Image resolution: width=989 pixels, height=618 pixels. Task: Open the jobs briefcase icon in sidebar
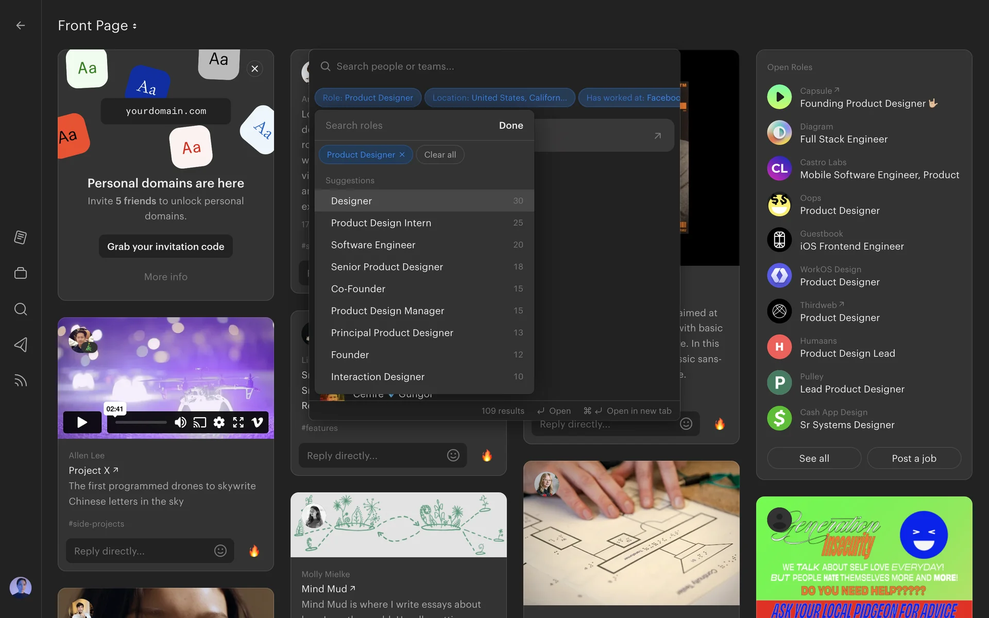[x=21, y=273]
